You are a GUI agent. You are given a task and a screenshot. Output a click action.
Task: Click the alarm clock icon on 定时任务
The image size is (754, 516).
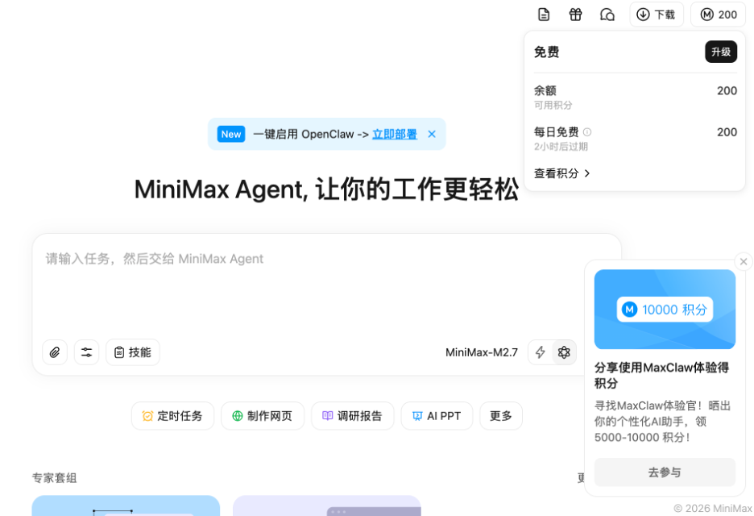pos(147,416)
